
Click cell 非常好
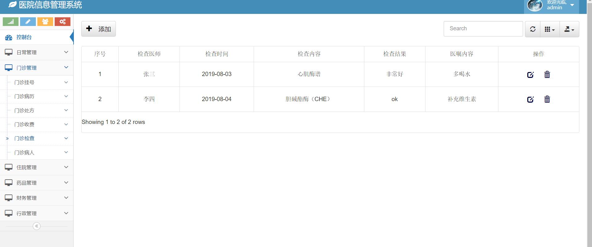click(x=395, y=74)
